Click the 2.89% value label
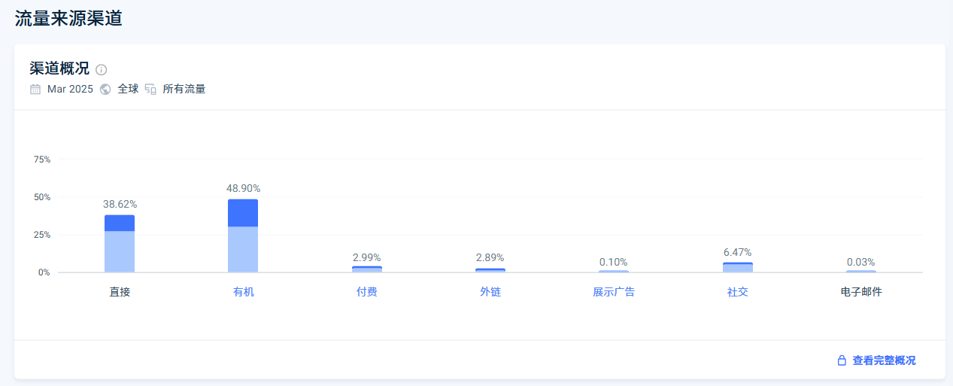 pyautogui.click(x=490, y=257)
